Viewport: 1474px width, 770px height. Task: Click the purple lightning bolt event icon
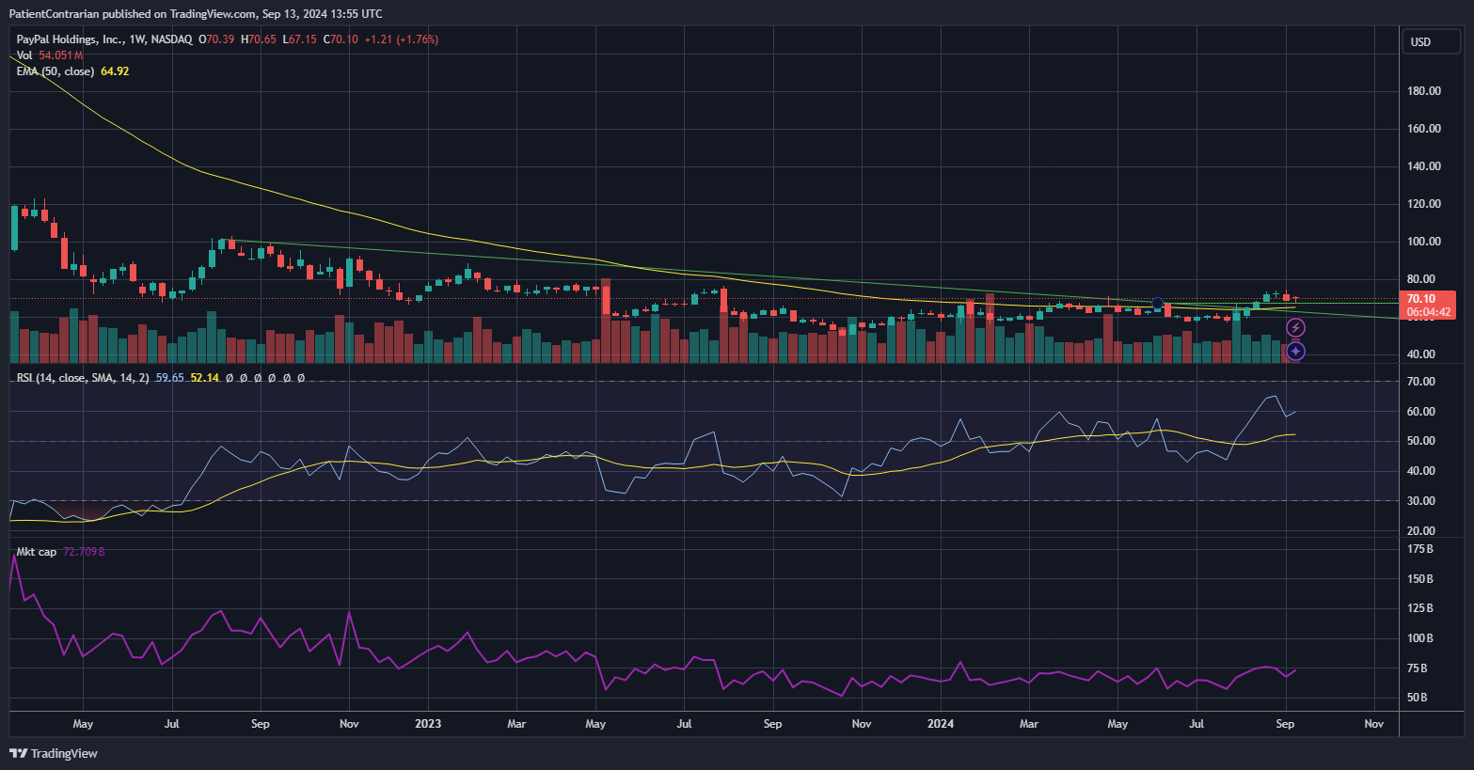(1295, 328)
